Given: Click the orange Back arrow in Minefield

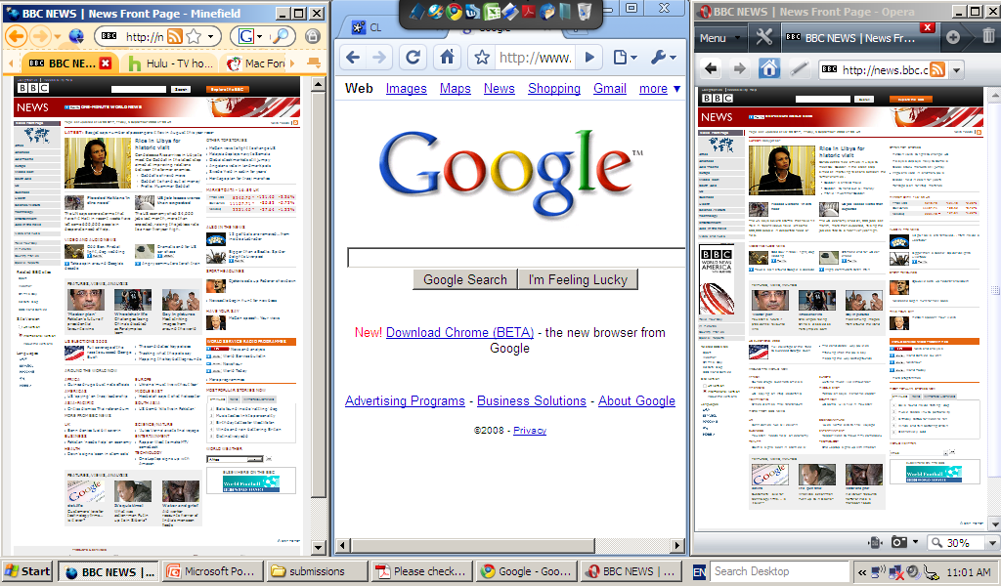Looking at the screenshot, I should coord(17,36).
